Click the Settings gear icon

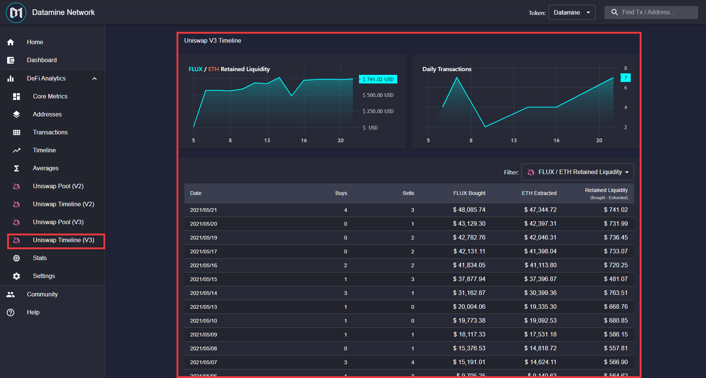click(16, 276)
